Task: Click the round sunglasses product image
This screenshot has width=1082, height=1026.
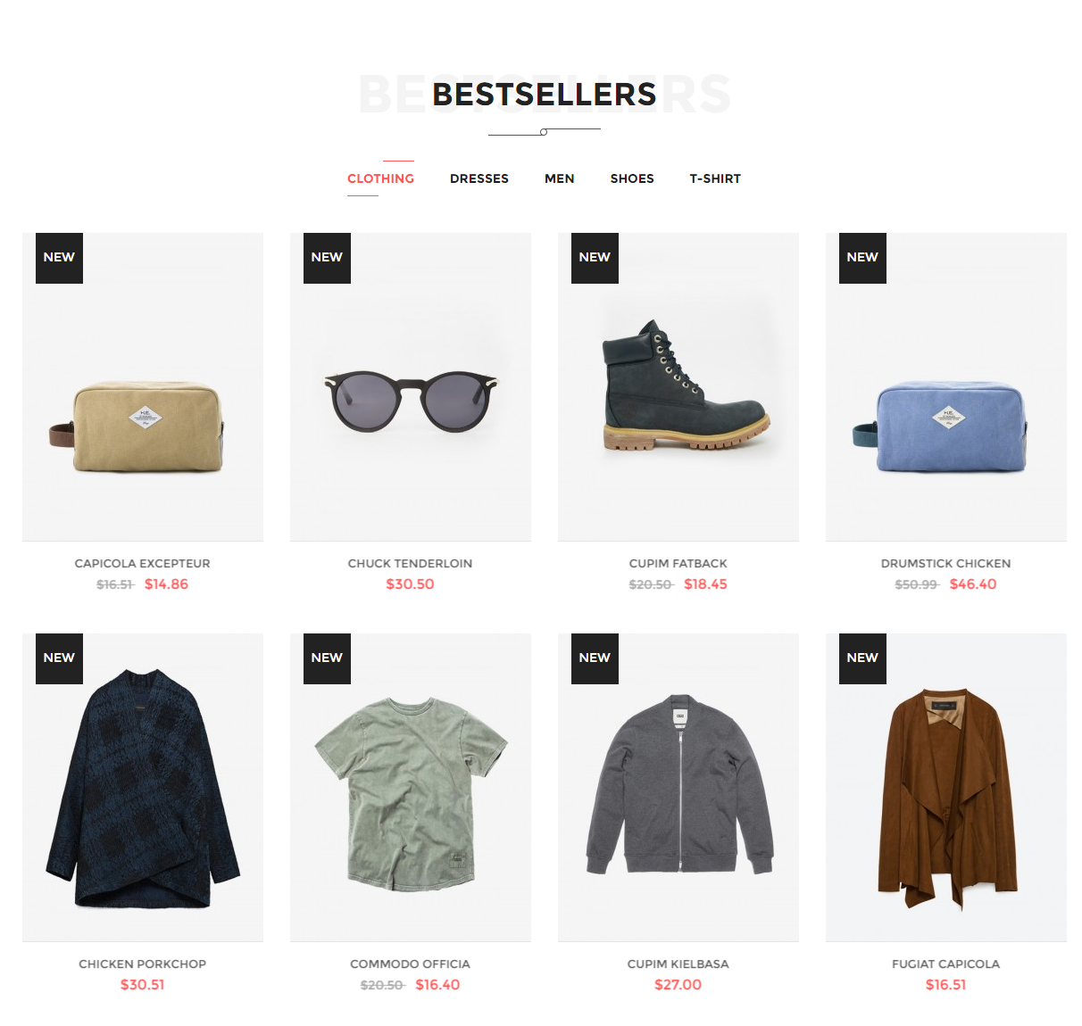Action: (x=411, y=386)
